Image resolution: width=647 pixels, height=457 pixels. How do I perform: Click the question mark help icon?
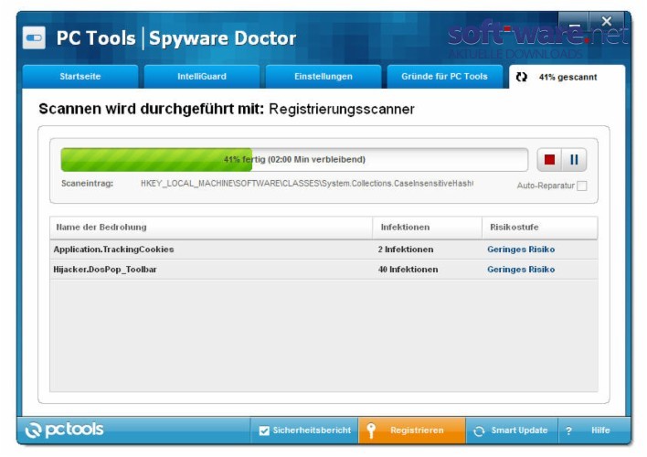pyautogui.click(x=568, y=430)
